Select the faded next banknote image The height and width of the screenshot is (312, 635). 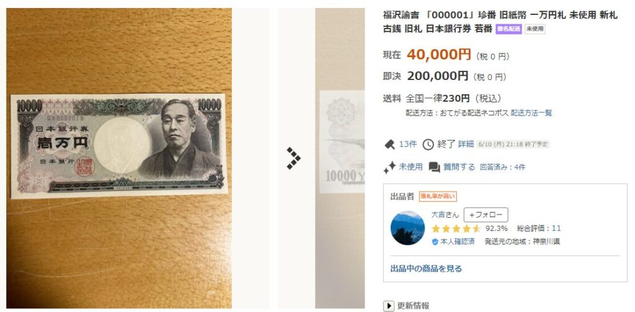click(340, 158)
